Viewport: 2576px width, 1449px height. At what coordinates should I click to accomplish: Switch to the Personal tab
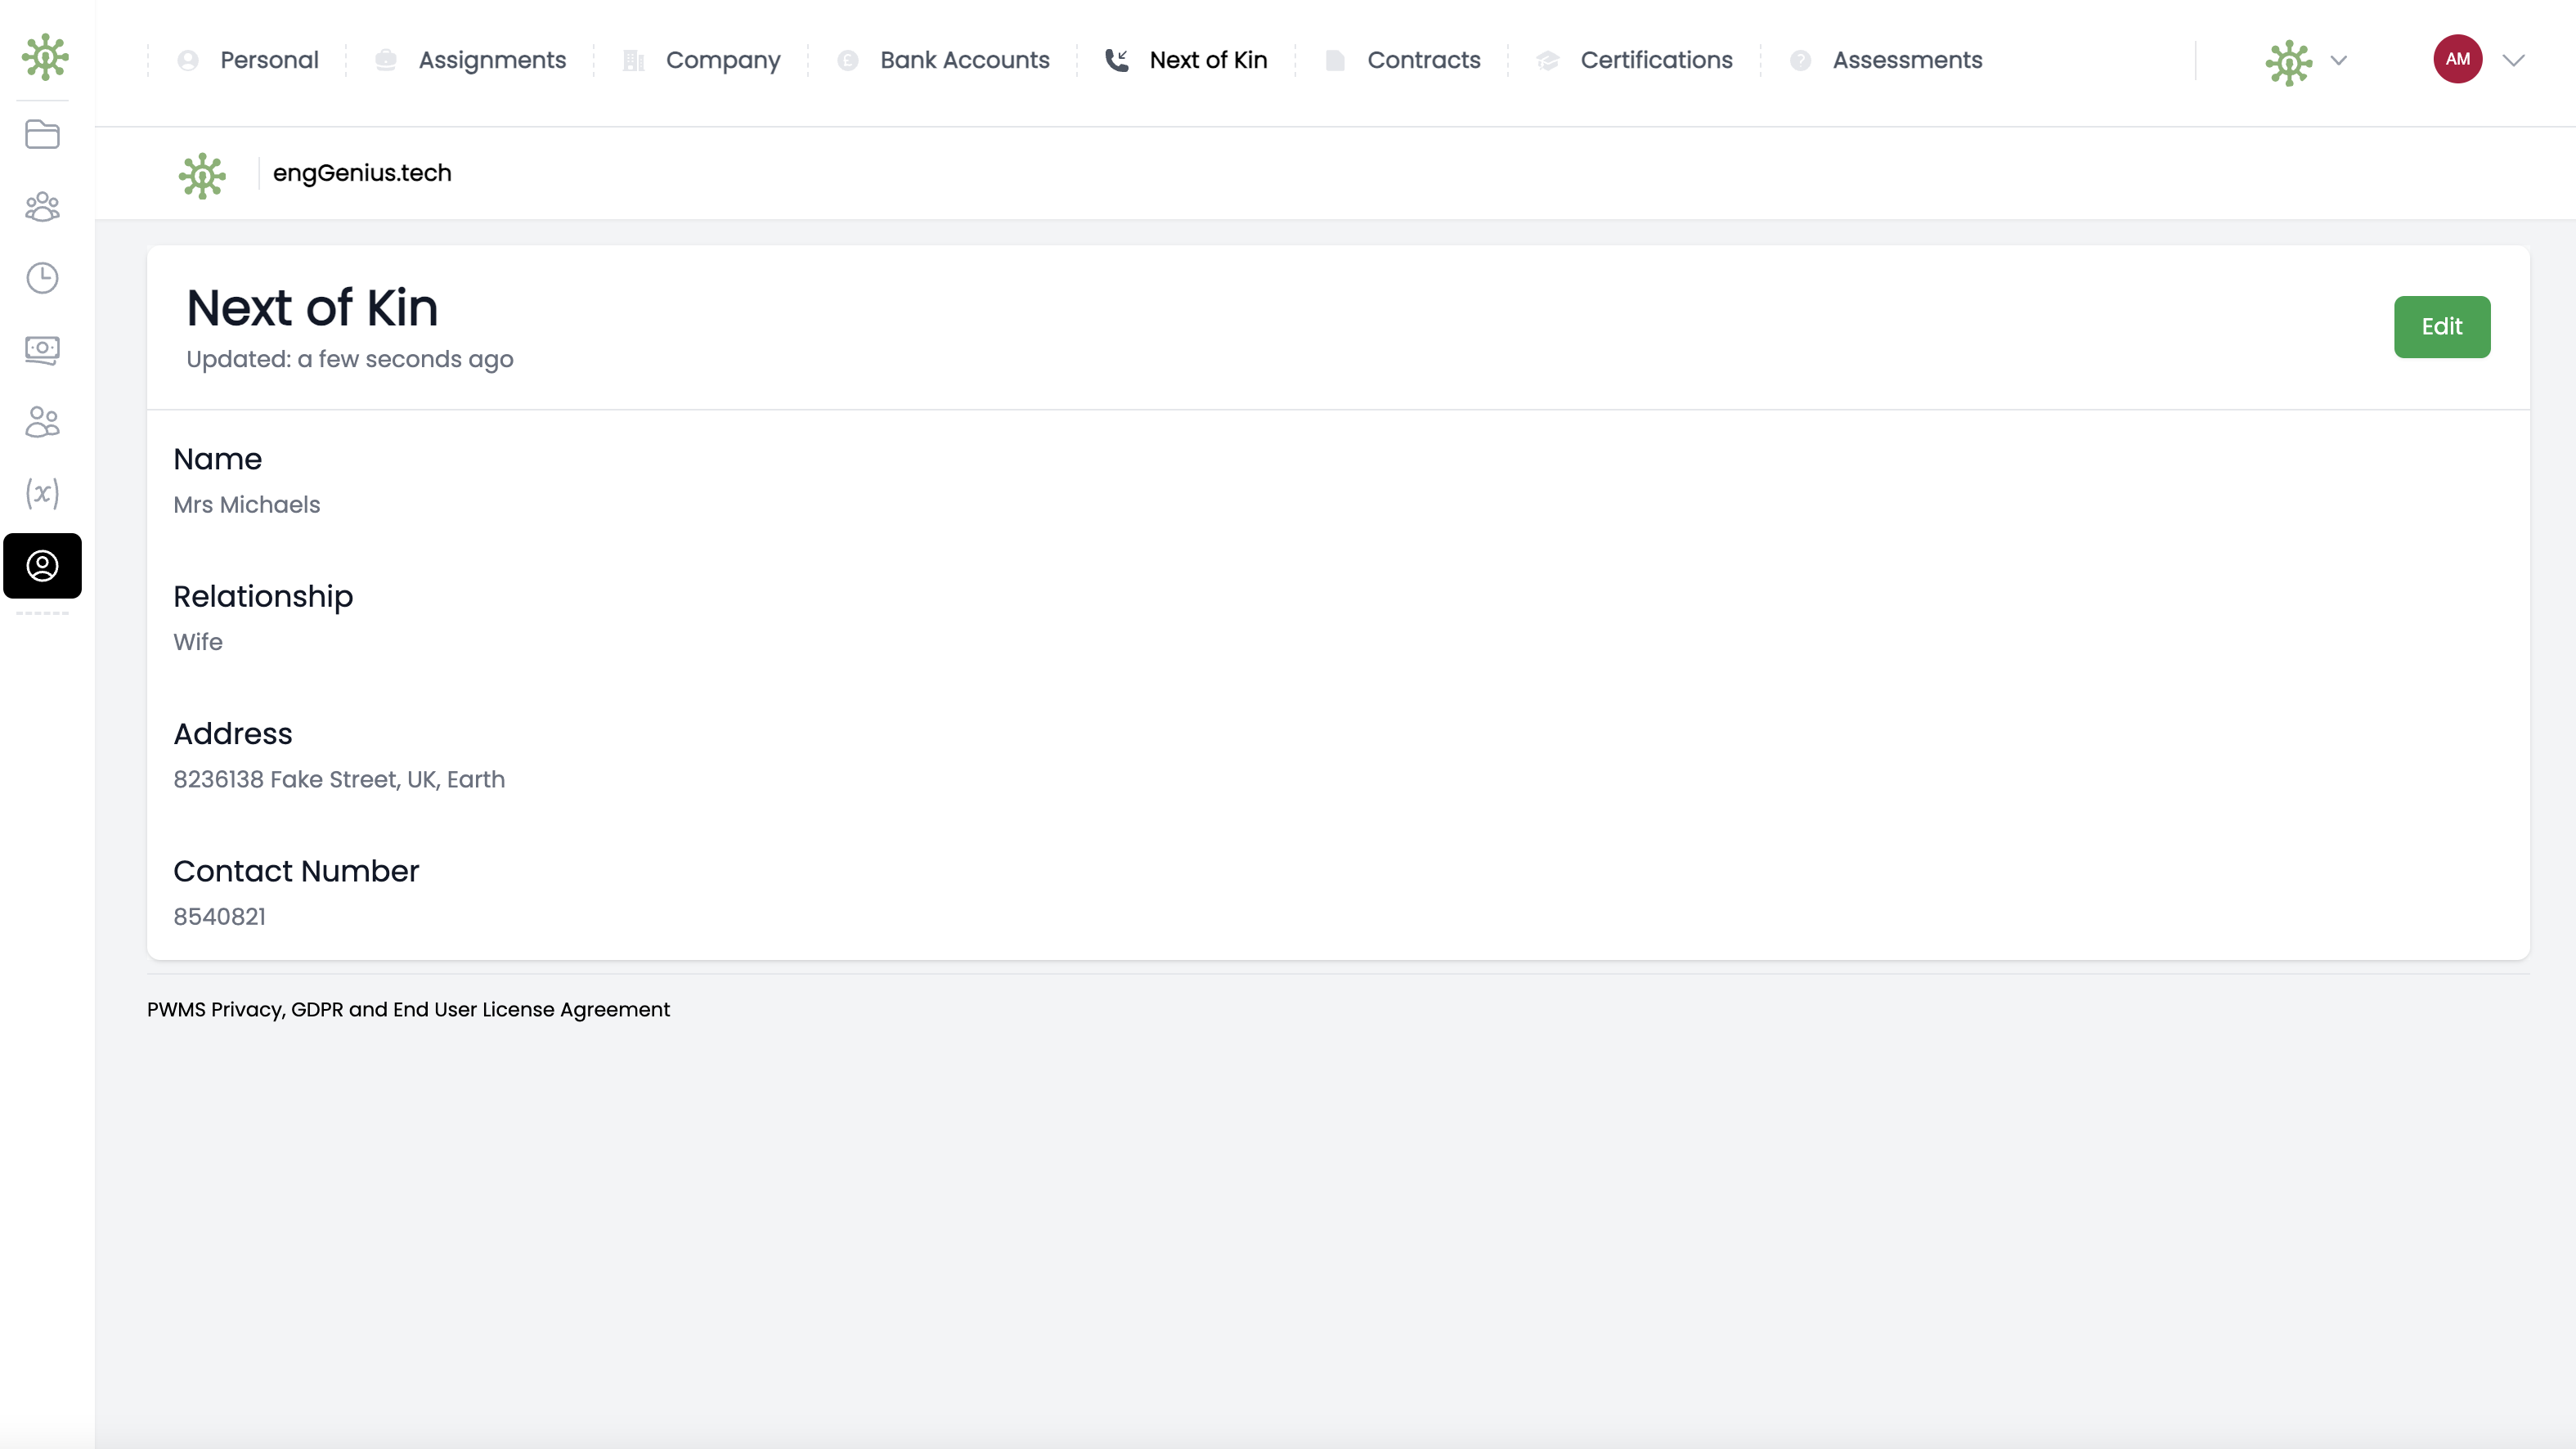click(268, 60)
